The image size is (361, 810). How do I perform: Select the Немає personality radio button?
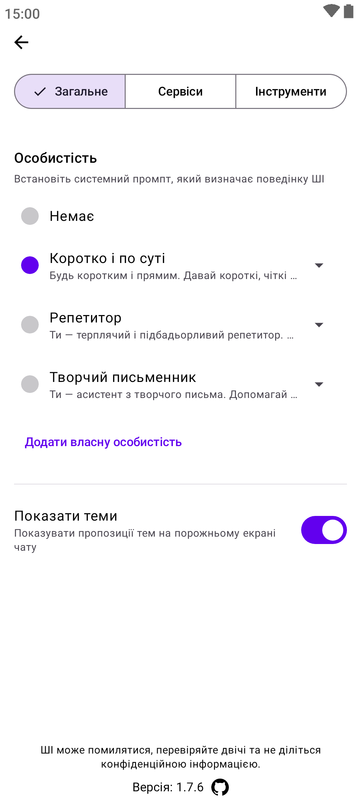click(x=30, y=216)
